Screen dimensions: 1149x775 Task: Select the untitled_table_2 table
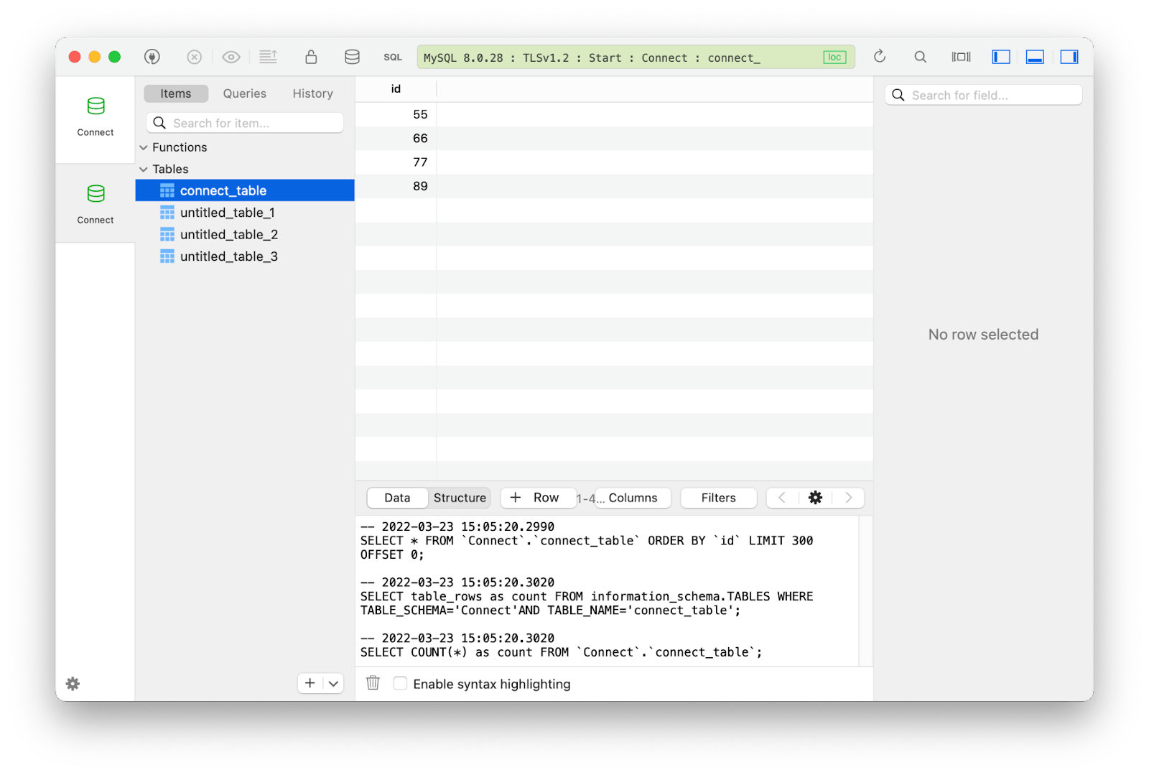(x=229, y=234)
